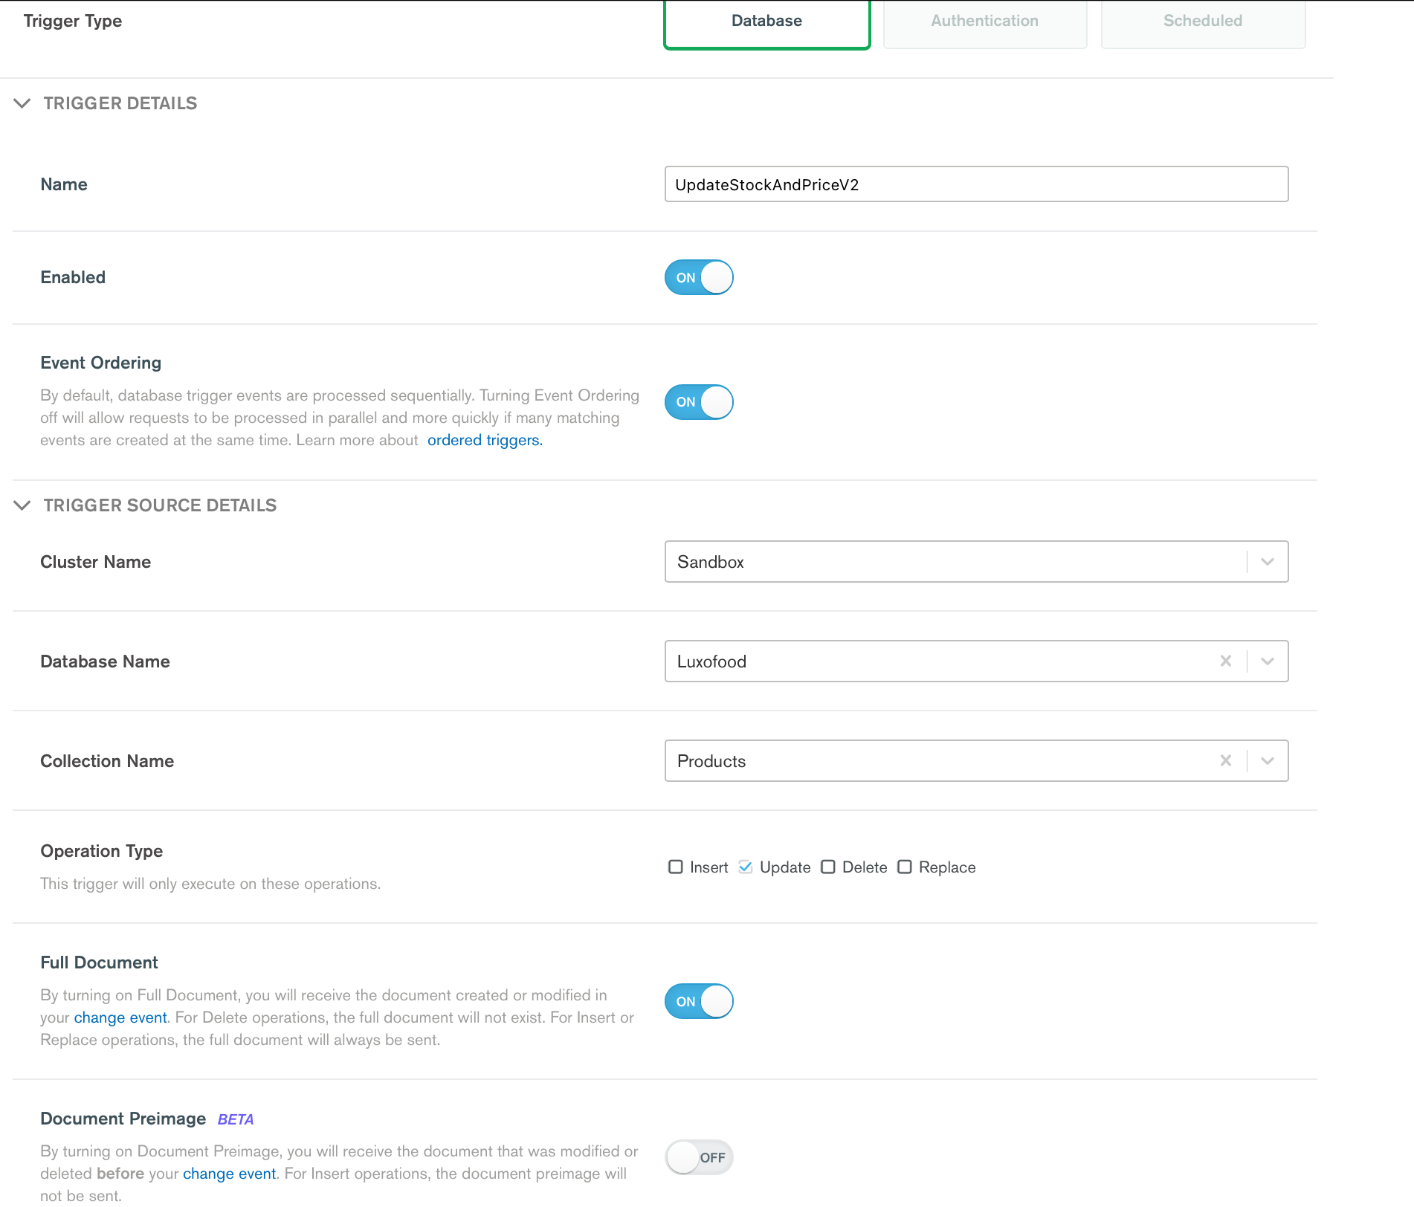Screen dimensions: 1414x1207
Task: Disable the Event Ordering toggle
Action: pos(699,402)
